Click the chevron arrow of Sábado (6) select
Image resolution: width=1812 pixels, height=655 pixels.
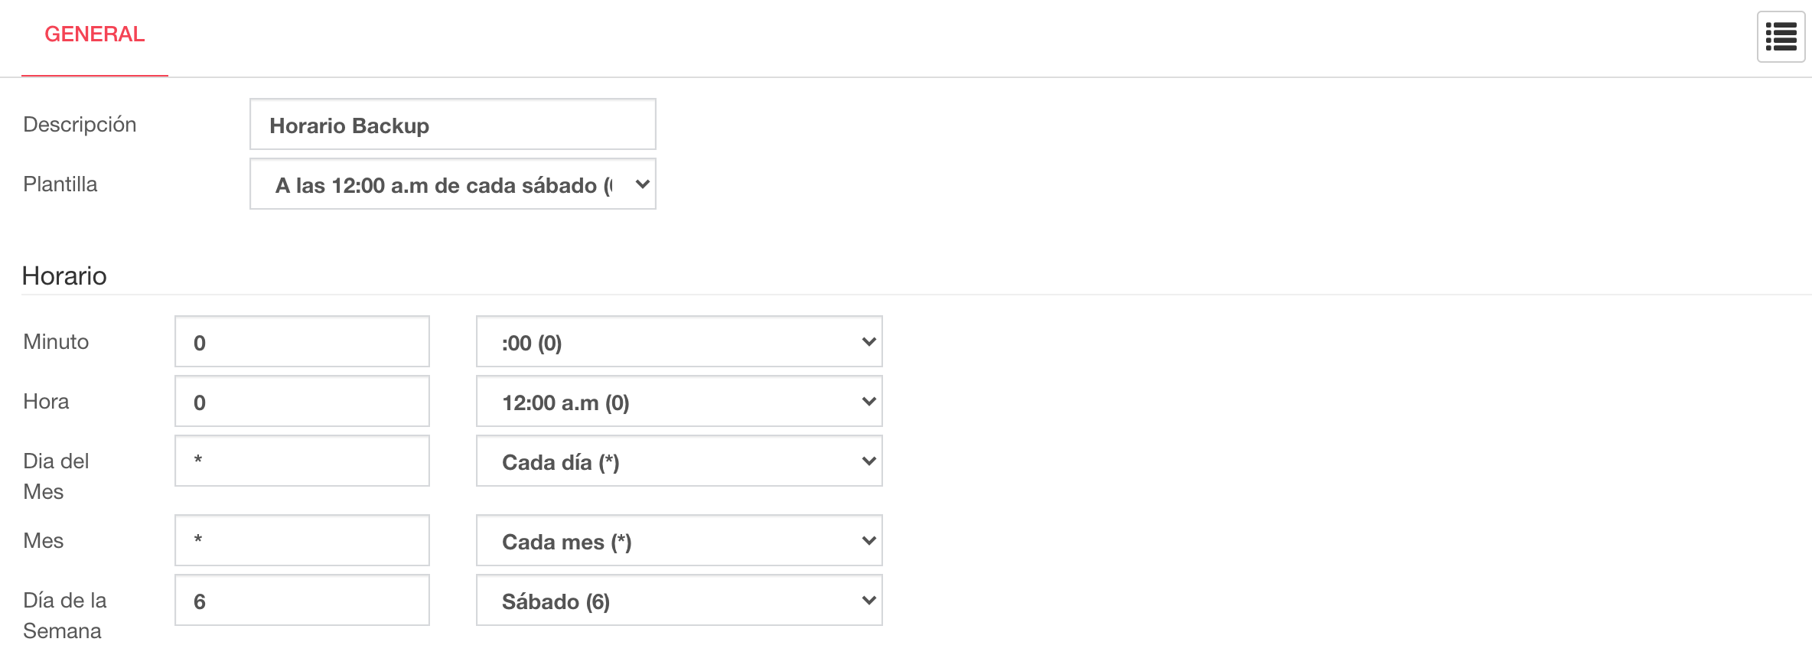pyautogui.click(x=869, y=601)
